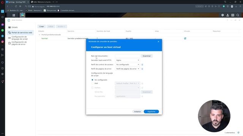Switch to the Synology NAS browser tab

click(x=17, y=2)
